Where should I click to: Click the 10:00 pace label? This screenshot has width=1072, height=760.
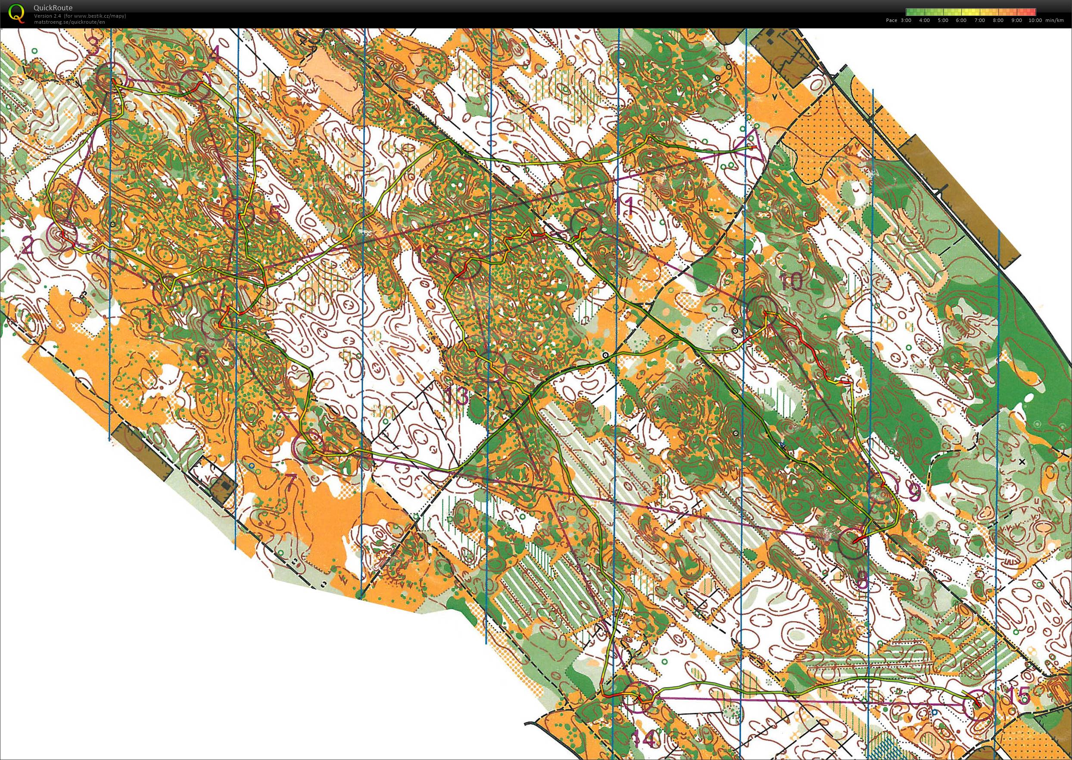[1035, 21]
